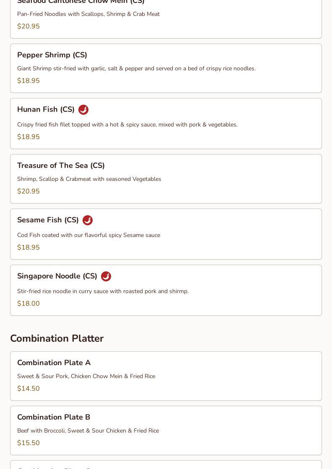Click the Hunan Fish crispy fried filet description
The height and width of the screenshot is (469, 332).
pos(127,124)
